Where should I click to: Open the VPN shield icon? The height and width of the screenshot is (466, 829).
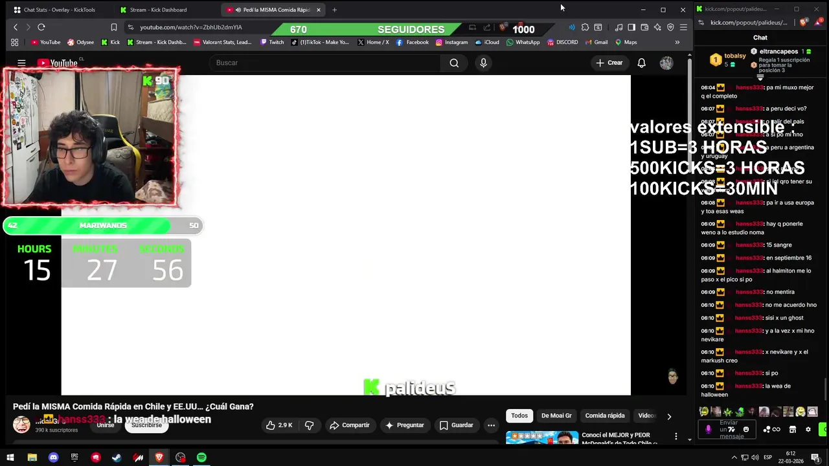(x=670, y=27)
